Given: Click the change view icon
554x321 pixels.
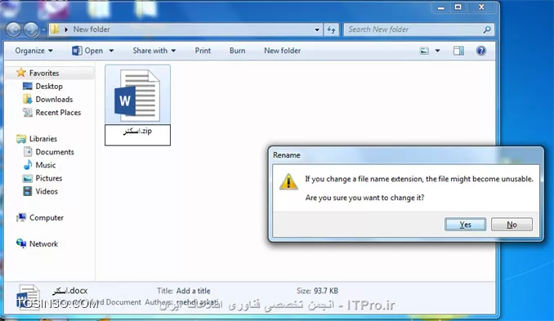Looking at the screenshot, I should tap(424, 51).
